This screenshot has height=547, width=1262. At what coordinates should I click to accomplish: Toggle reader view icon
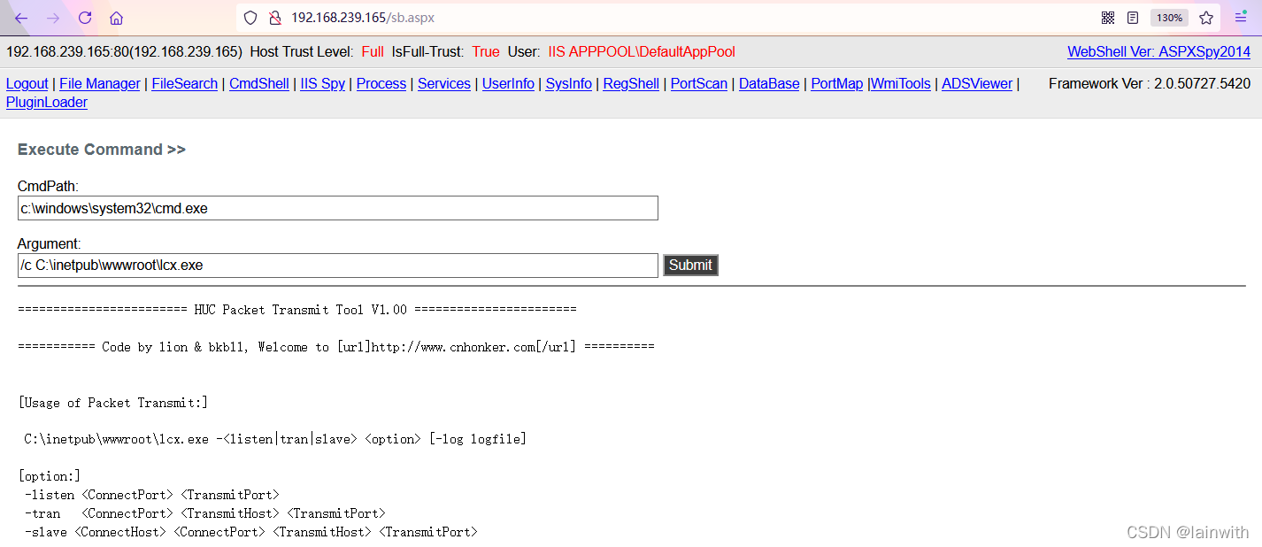(x=1133, y=18)
